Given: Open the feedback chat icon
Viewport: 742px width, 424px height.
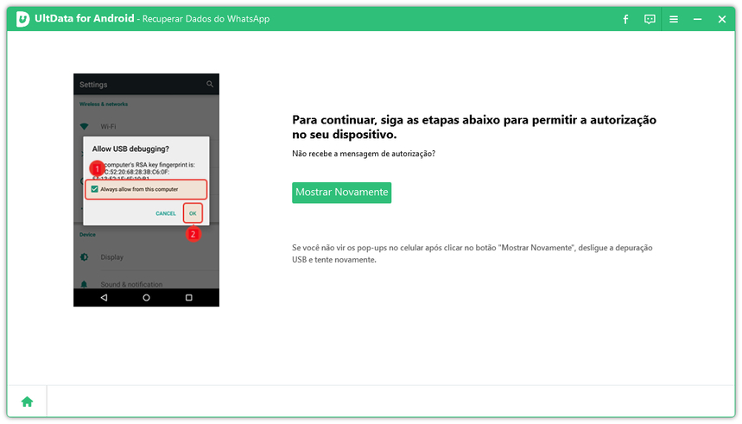Looking at the screenshot, I should (x=650, y=19).
